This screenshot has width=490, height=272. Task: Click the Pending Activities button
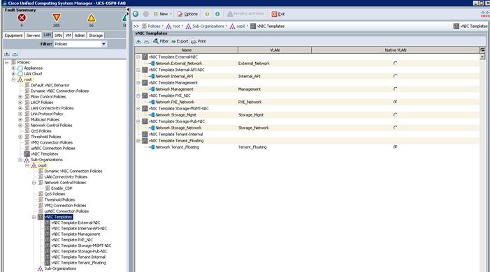(245, 14)
